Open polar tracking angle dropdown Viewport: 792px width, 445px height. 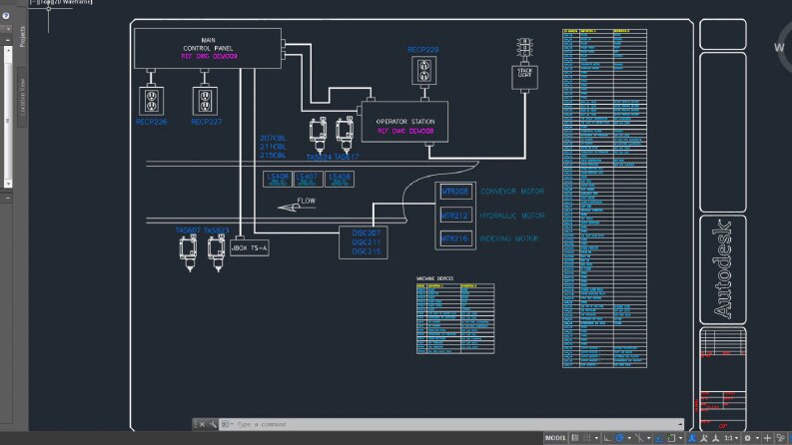(x=630, y=438)
